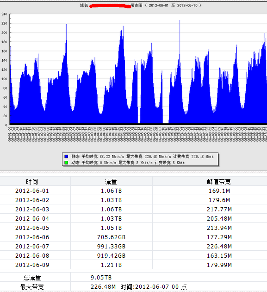Click the 最大带宽 max bandwidth label
This screenshot has height=292, width=267.
pos(32,287)
